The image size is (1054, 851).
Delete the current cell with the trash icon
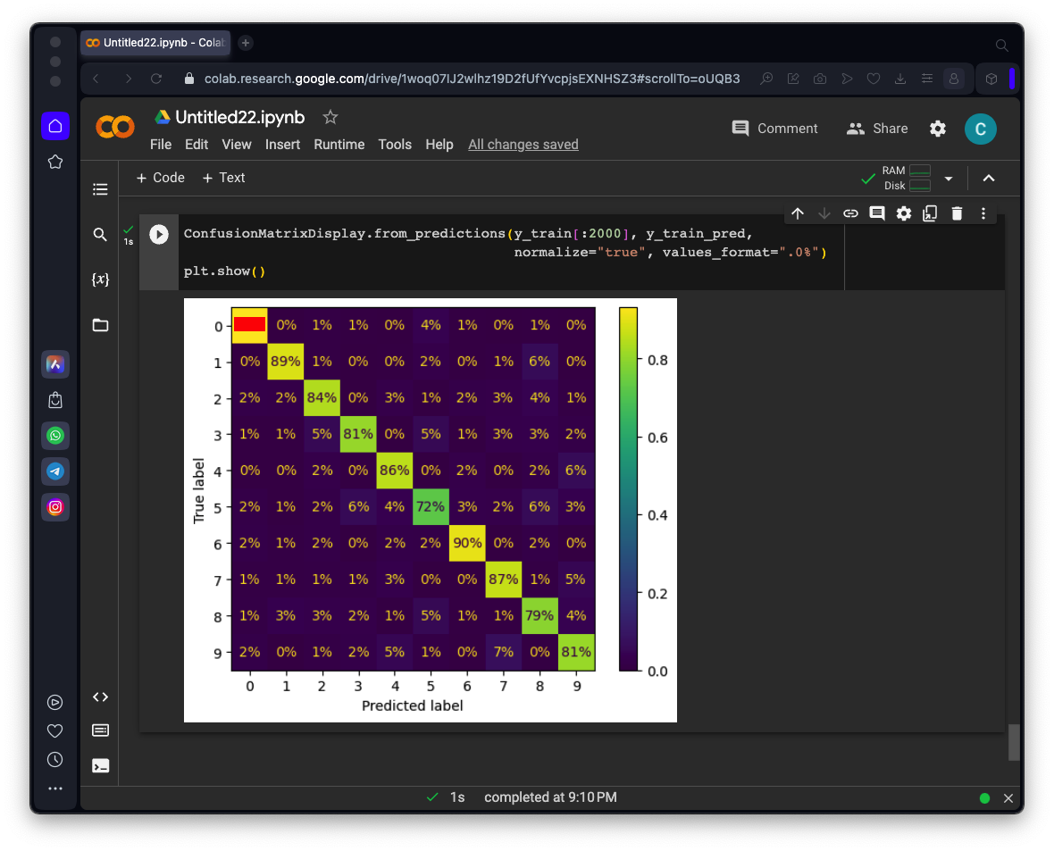tap(957, 213)
